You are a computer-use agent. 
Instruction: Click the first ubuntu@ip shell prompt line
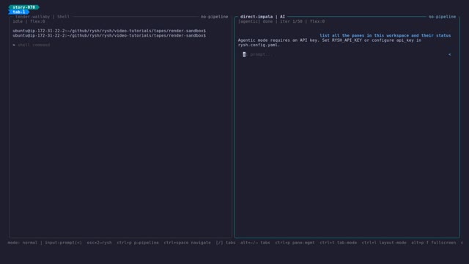(109, 31)
